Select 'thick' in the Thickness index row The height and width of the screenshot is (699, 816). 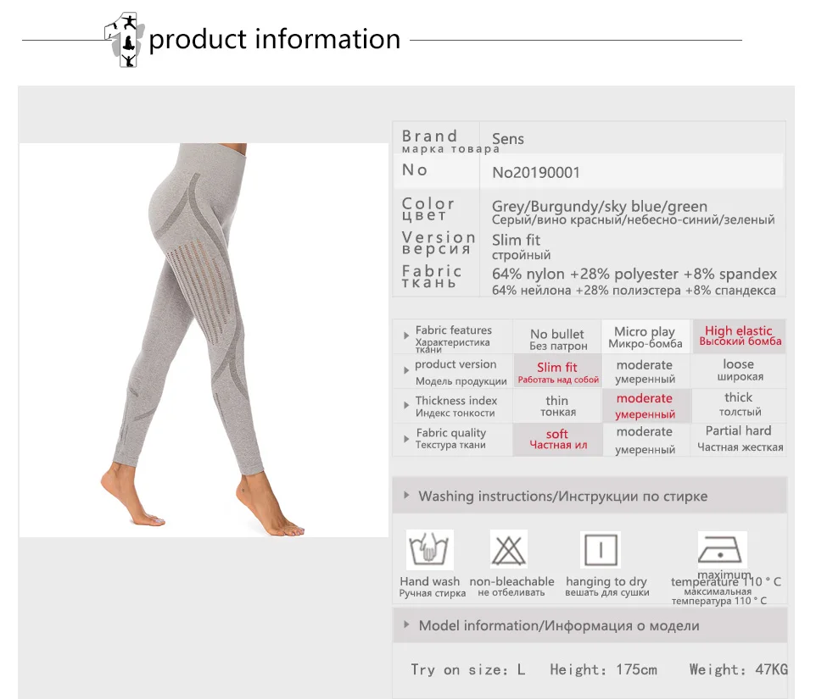739,404
